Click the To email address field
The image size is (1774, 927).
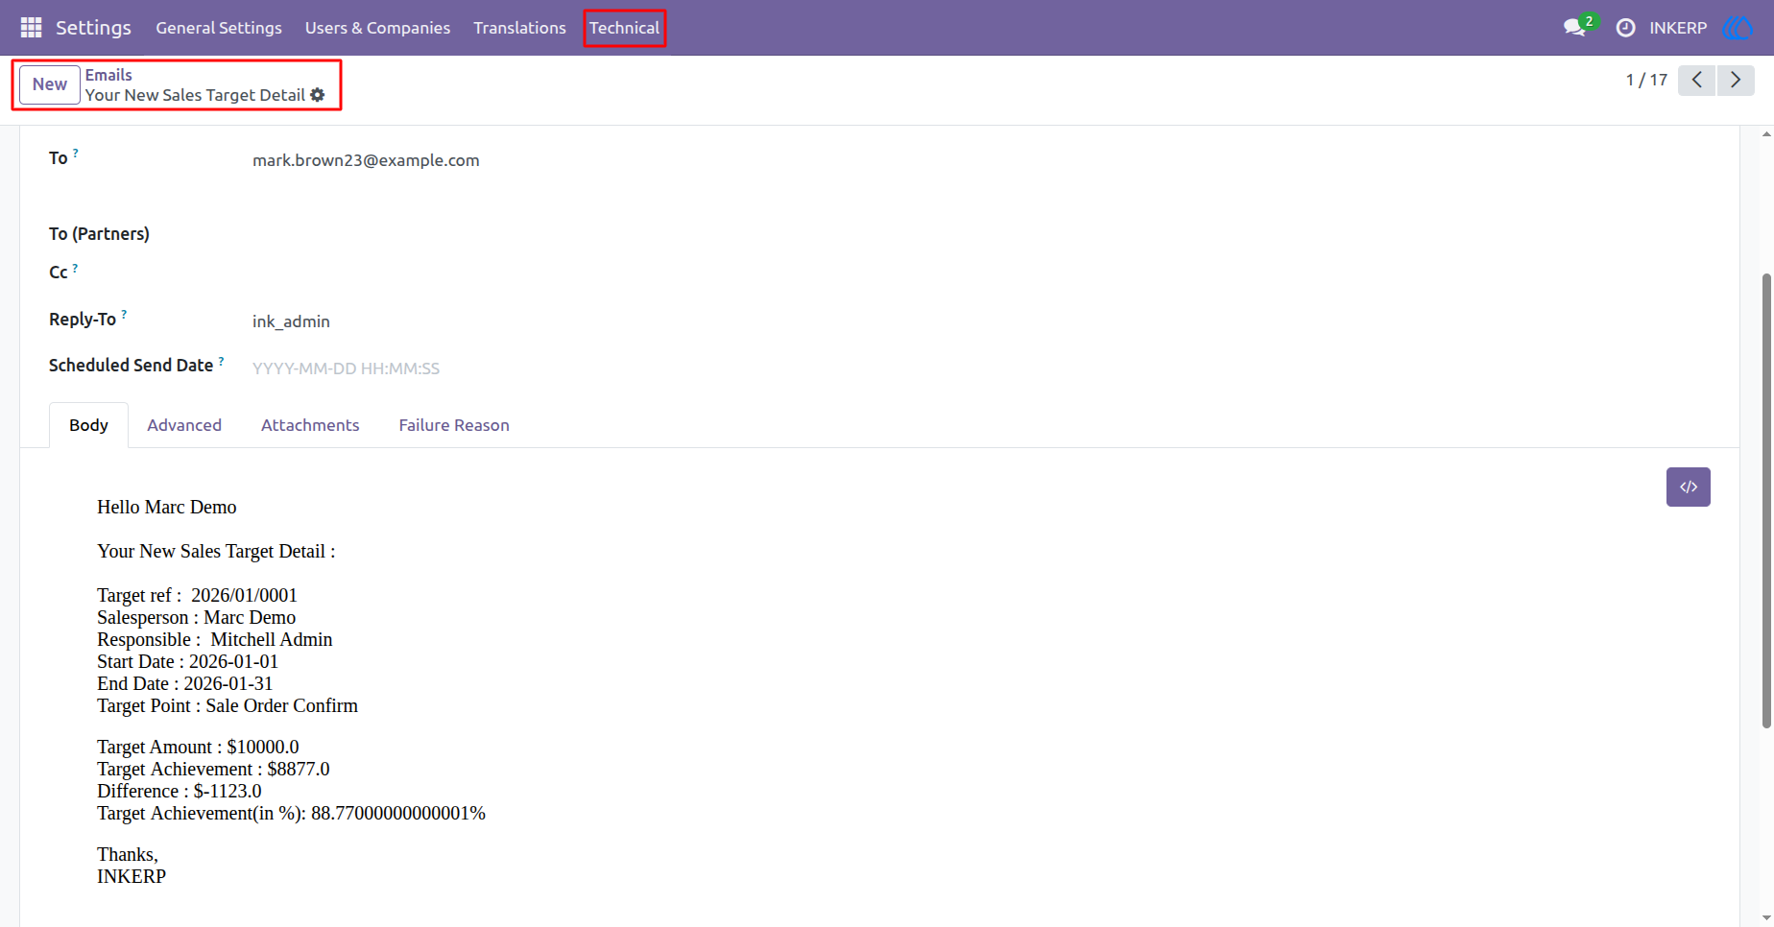click(x=366, y=160)
